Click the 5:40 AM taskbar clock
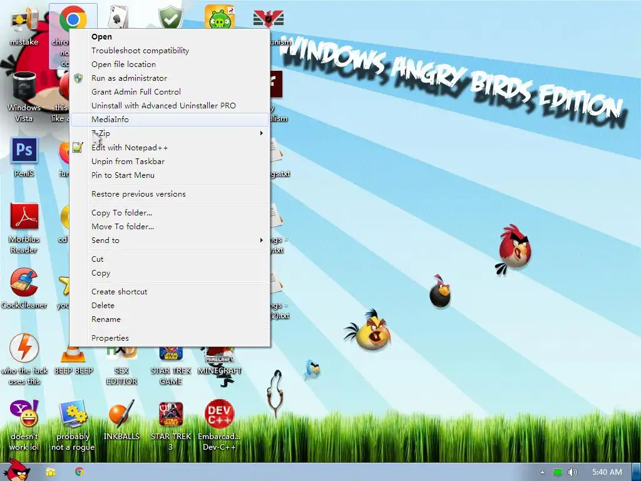641x481 pixels. tap(607, 472)
